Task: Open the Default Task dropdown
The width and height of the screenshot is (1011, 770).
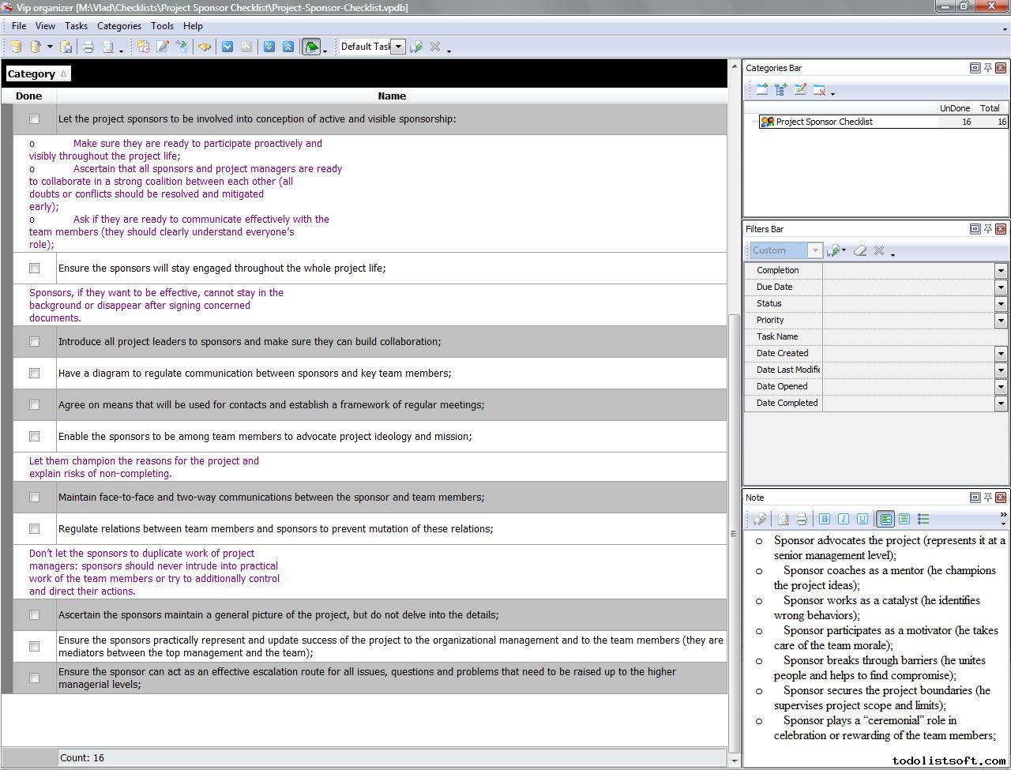Action: (x=398, y=47)
